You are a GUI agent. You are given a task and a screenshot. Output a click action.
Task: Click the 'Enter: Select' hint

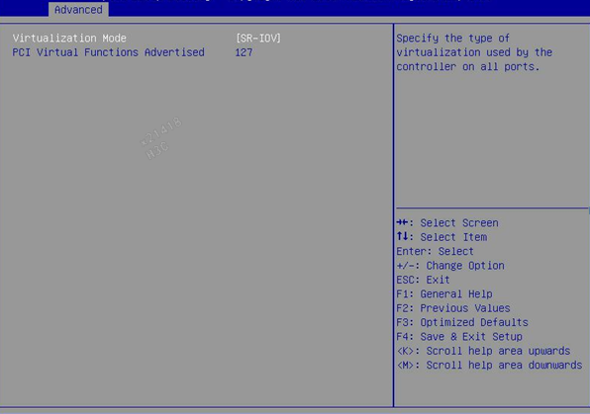435,251
